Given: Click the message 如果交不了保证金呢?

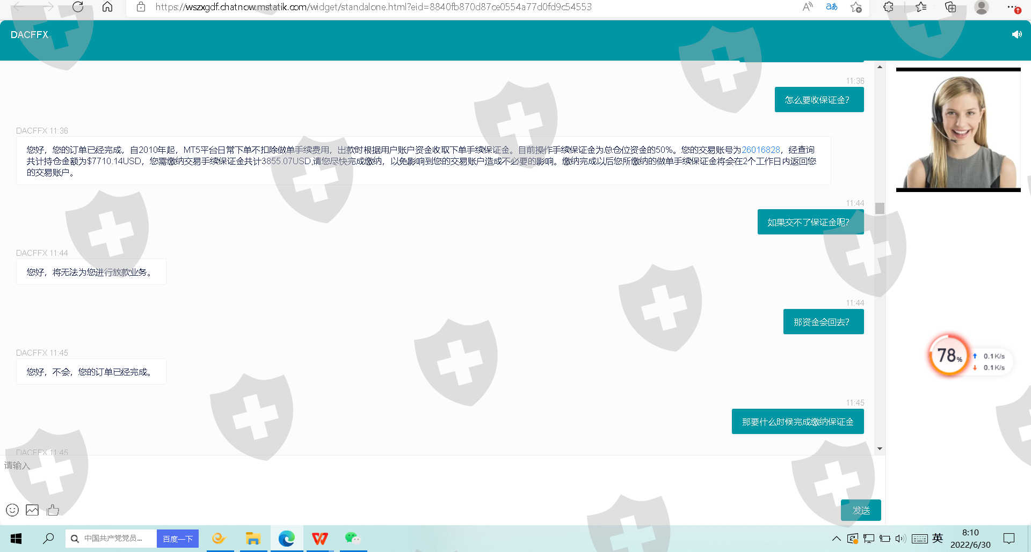Looking at the screenshot, I should point(810,222).
